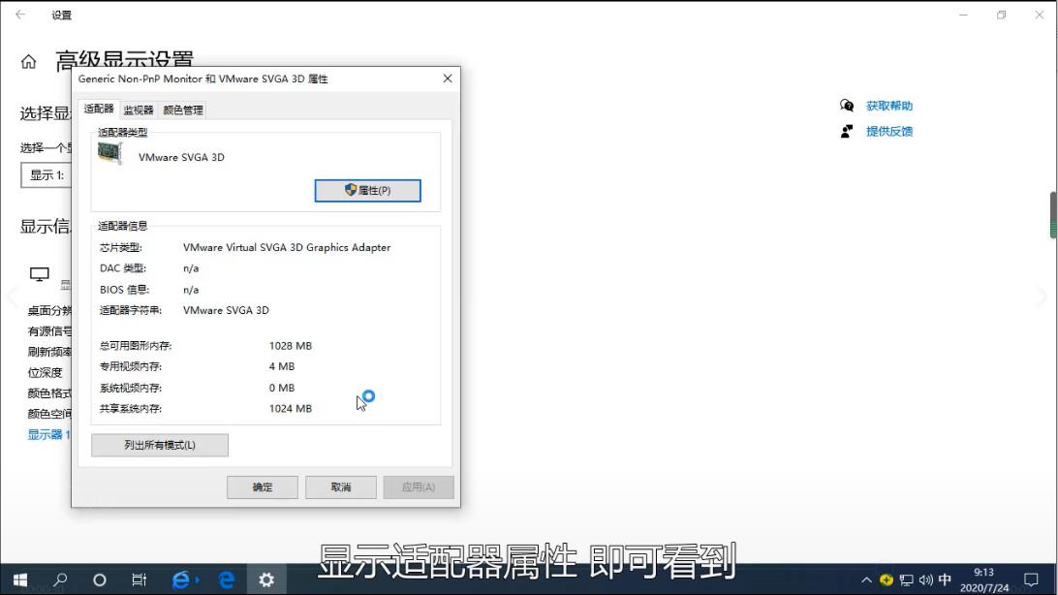
Task: Click the 位深度 row in Settings
Action: click(46, 372)
